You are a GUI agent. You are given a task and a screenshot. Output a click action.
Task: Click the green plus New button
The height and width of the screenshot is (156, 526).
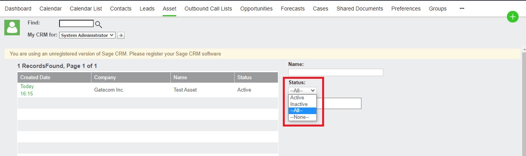[x=513, y=17]
